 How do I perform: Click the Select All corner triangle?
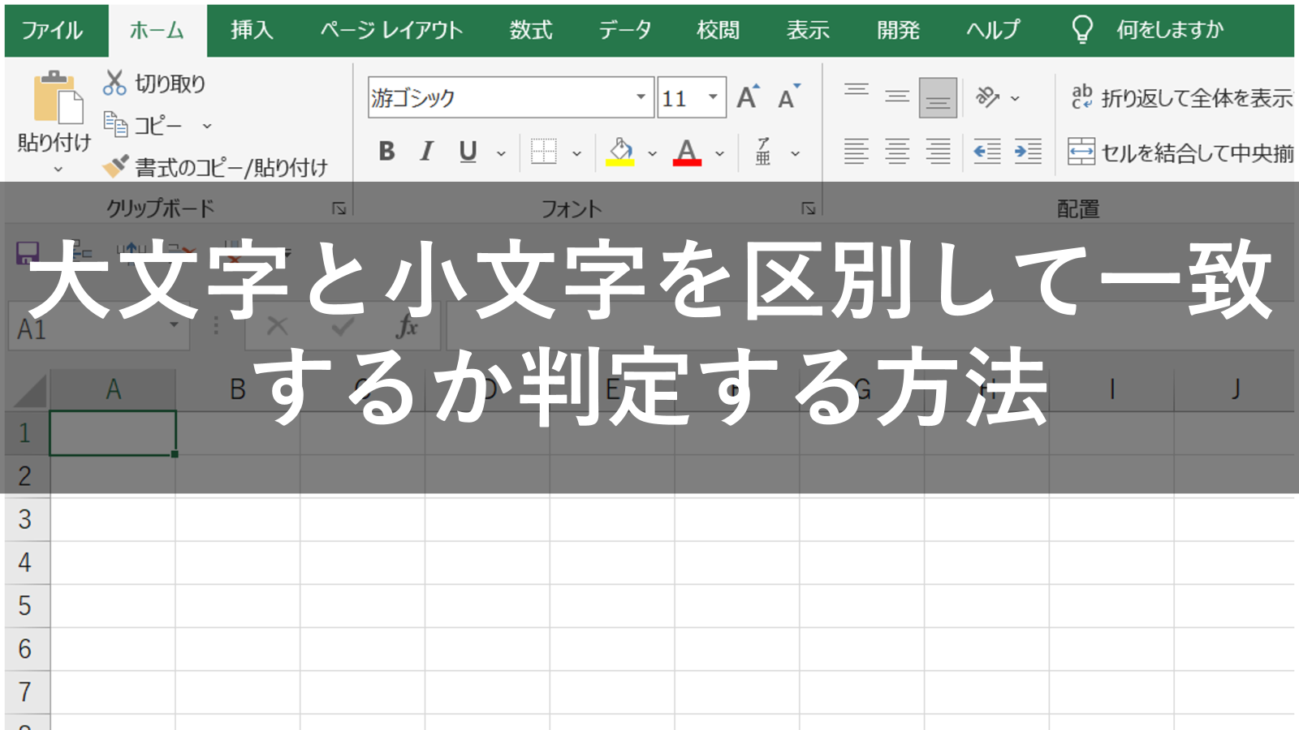[x=29, y=389]
